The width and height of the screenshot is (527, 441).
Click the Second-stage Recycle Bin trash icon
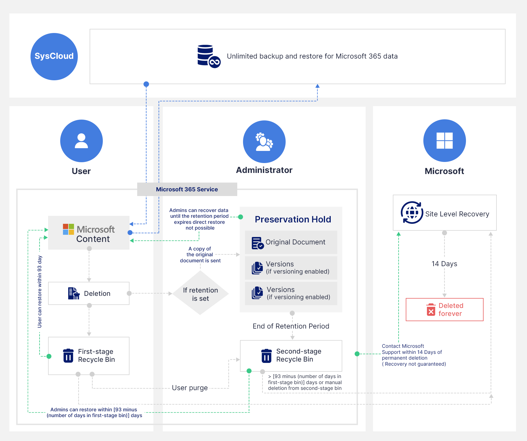tap(266, 356)
